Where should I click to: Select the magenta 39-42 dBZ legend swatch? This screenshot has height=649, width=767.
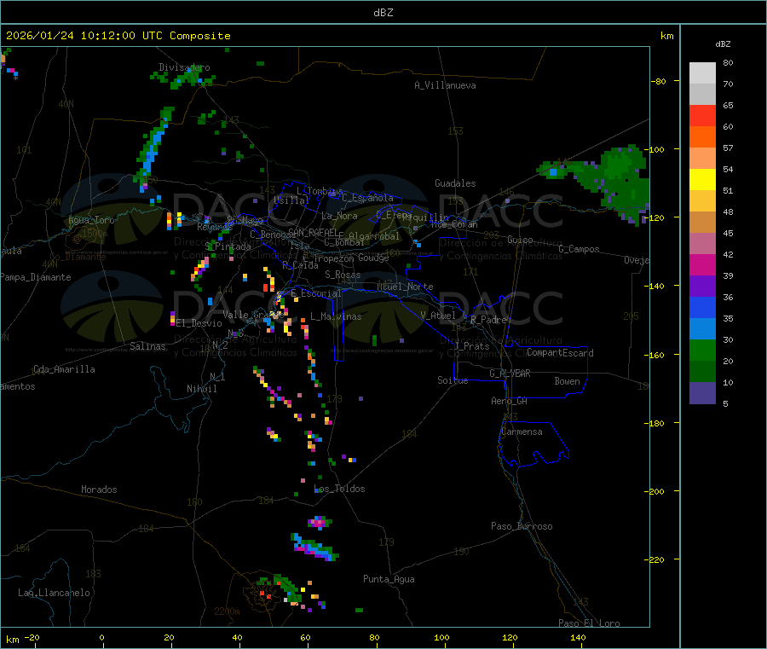[x=702, y=264]
